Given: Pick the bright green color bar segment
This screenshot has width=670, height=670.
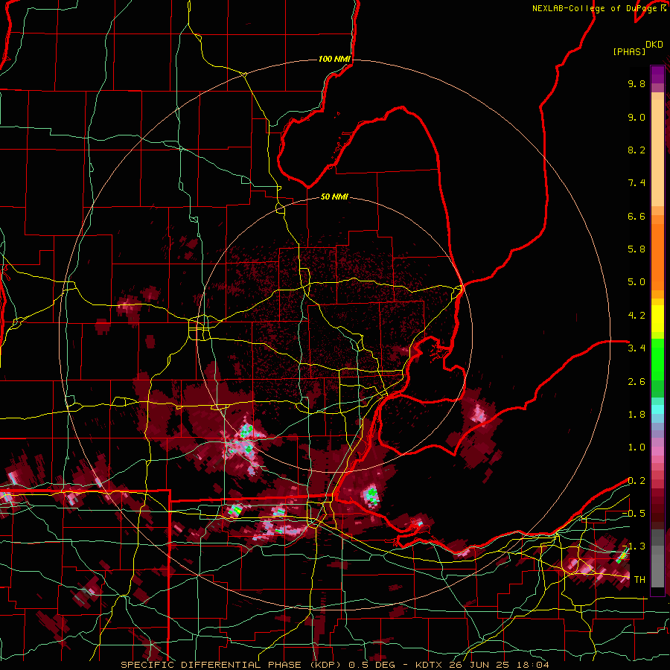Looking at the screenshot, I should (657, 360).
